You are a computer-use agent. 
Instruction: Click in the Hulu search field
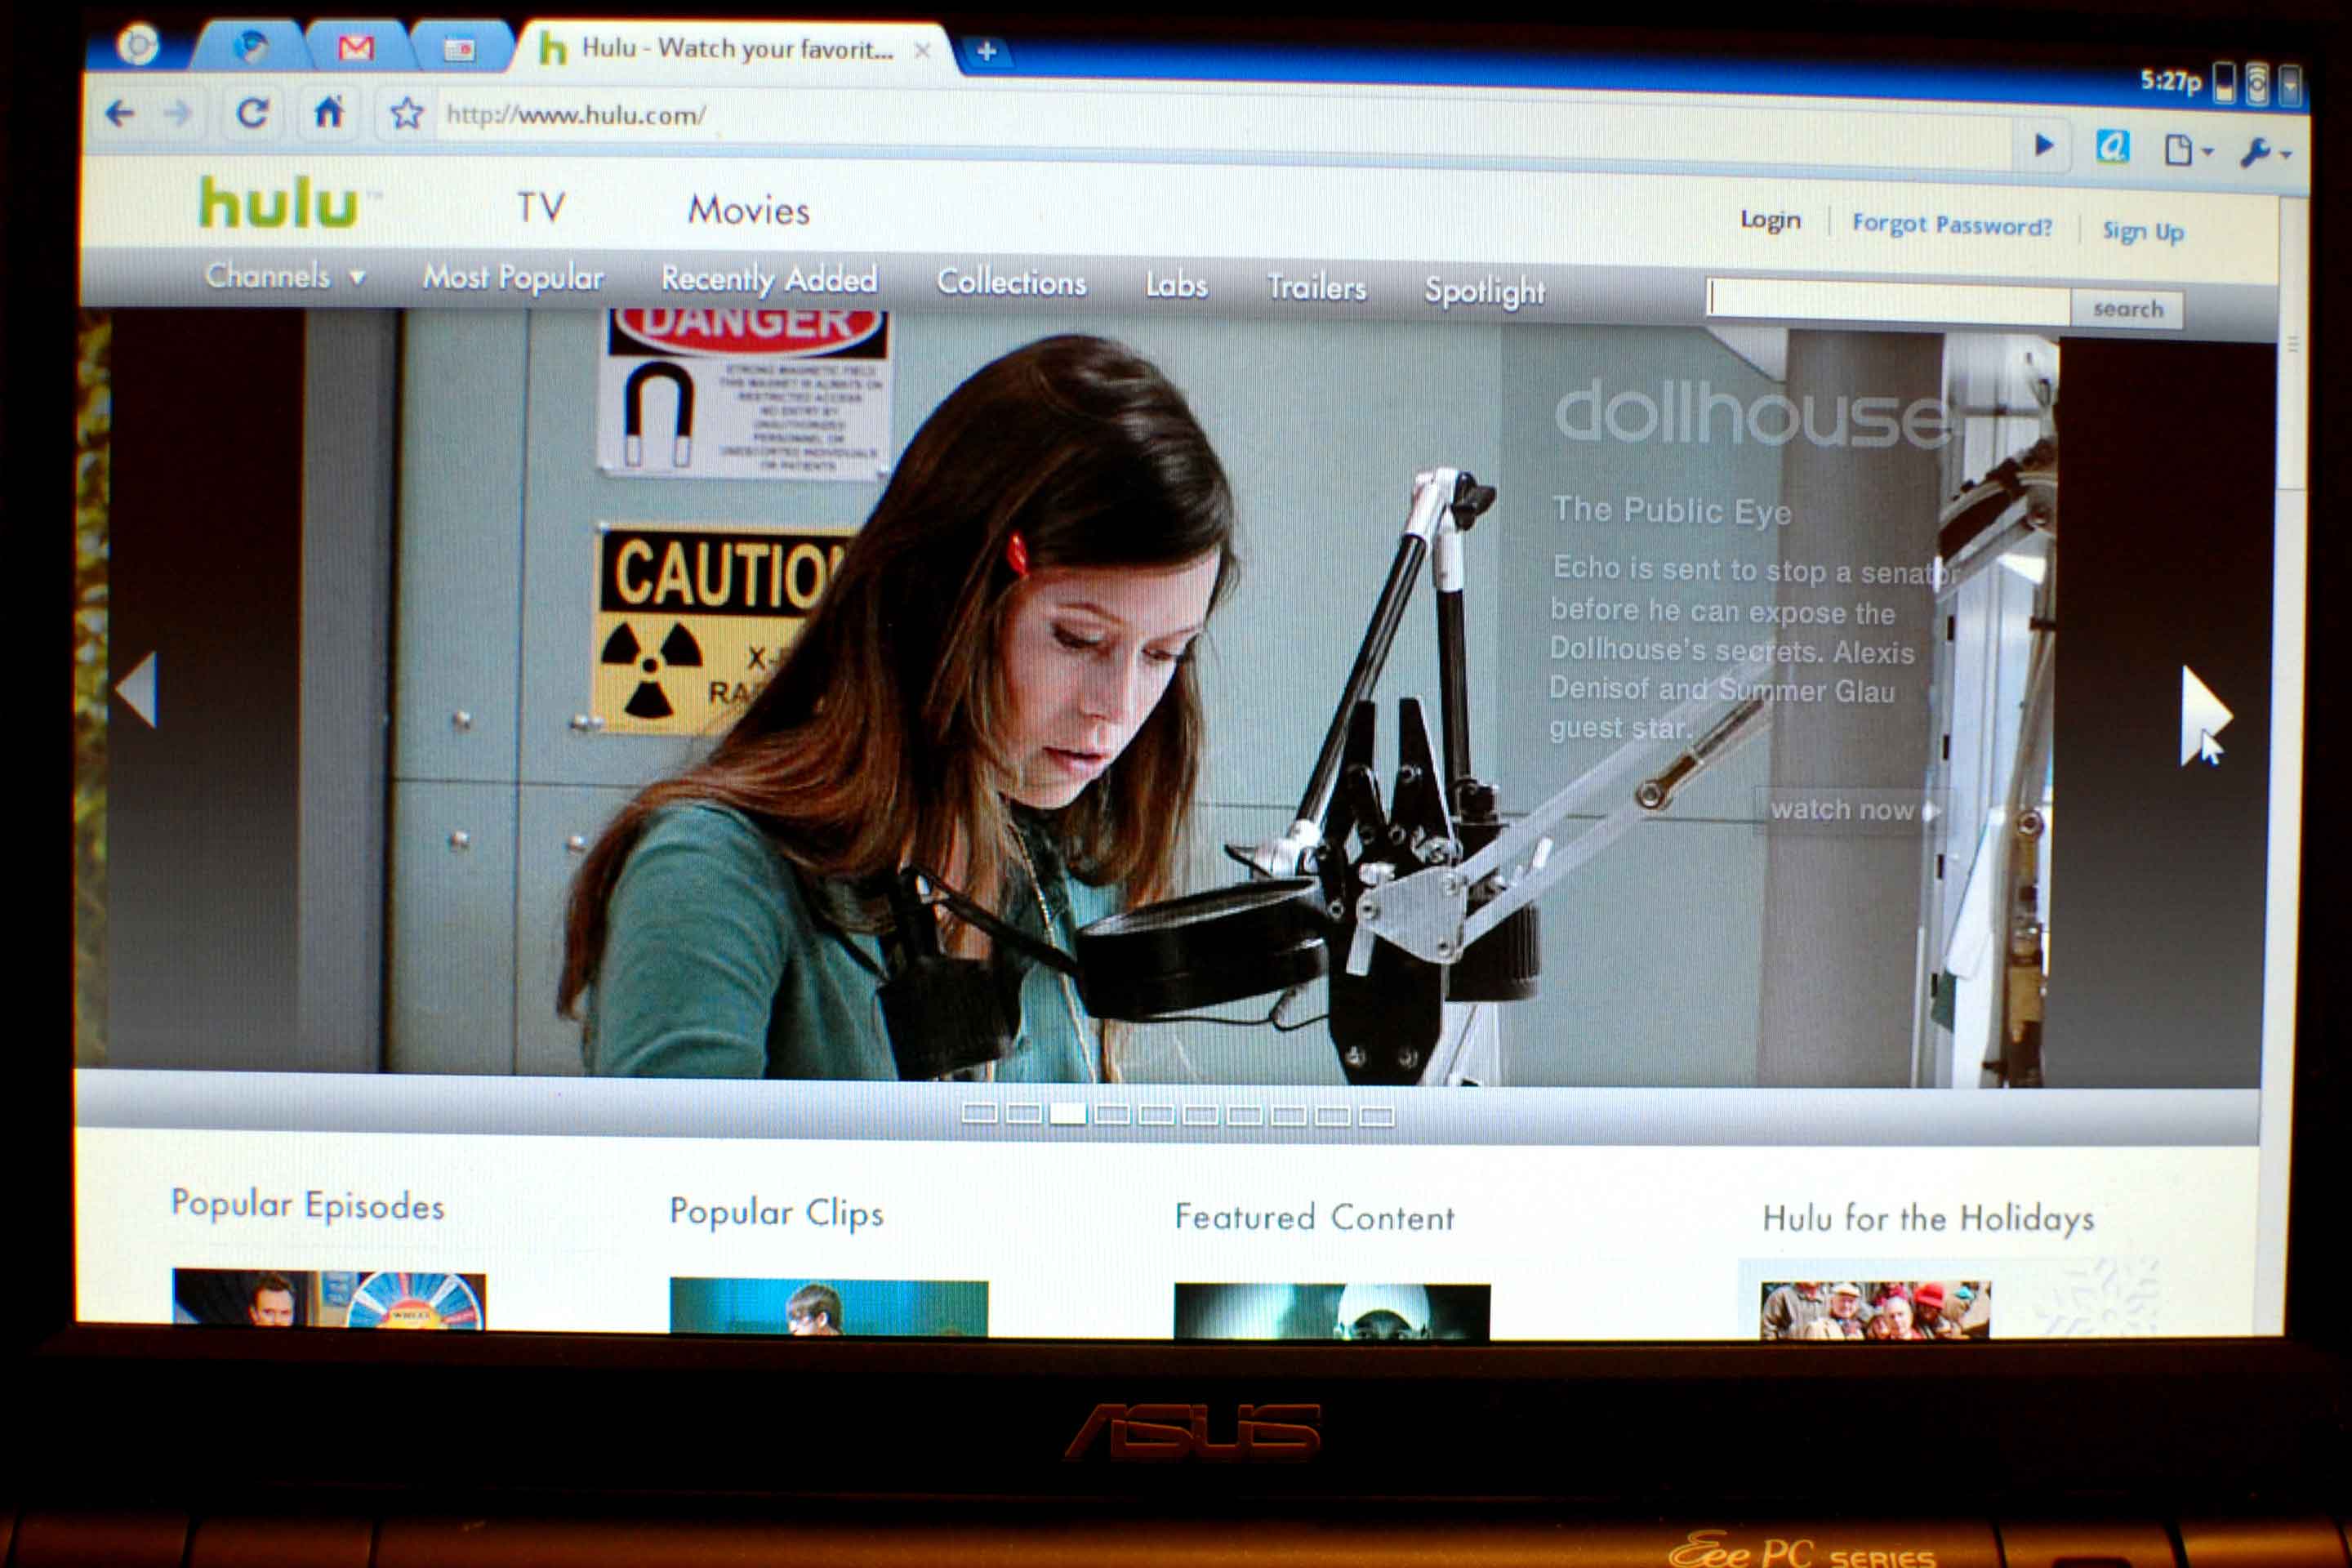pos(1887,301)
